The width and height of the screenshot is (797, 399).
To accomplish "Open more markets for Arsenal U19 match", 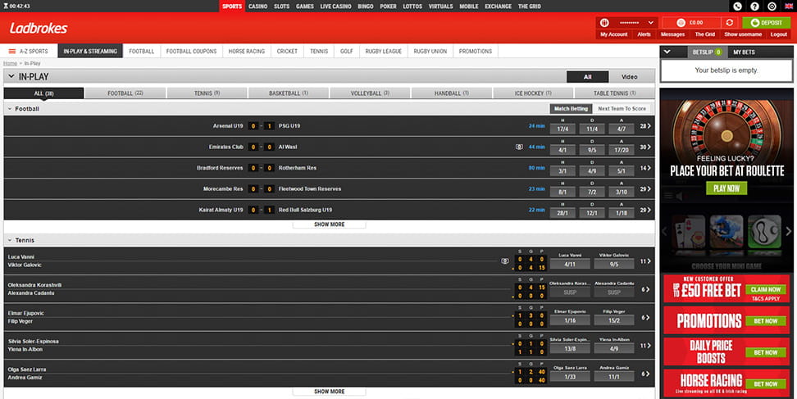I will [x=645, y=126].
